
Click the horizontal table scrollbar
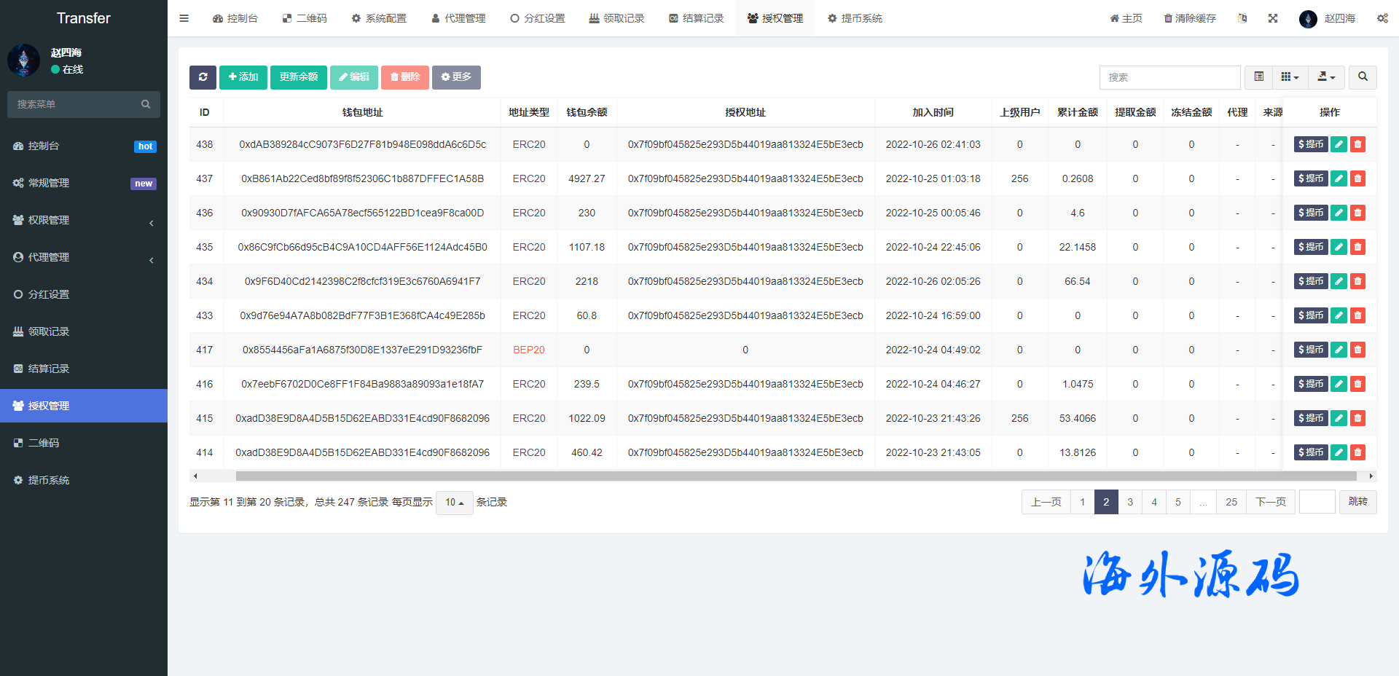pyautogui.click(x=794, y=476)
